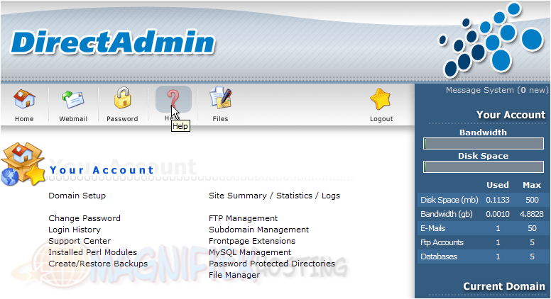The width and height of the screenshot is (551, 299).
Task: Open Support Center
Action: click(80, 241)
